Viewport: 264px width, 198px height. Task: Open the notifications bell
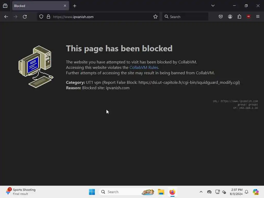point(246,192)
